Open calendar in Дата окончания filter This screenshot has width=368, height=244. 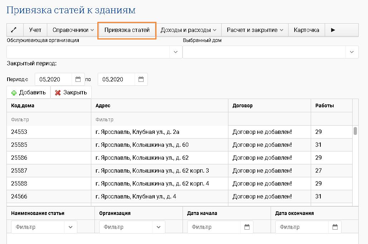click(x=335, y=227)
